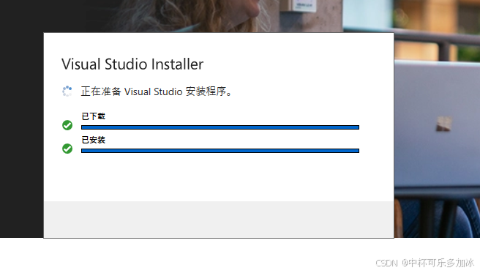Click the right end of the download bar
480x273 pixels.
click(x=357, y=127)
